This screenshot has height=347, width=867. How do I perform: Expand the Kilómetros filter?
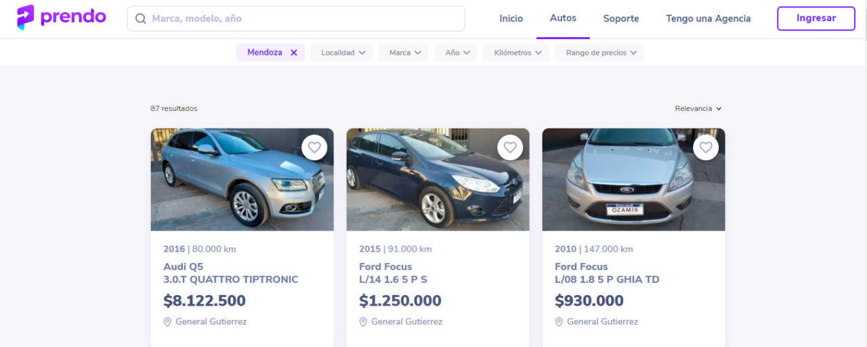click(516, 53)
